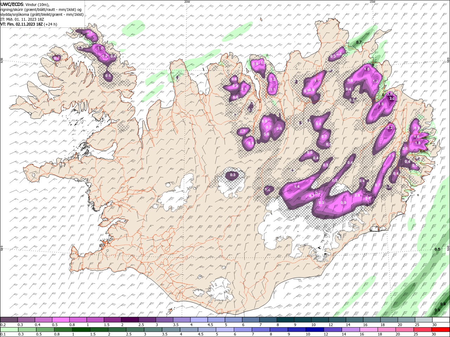The height and width of the screenshot is (337, 450).
Task: Click purple-row bright pink swatch starting at 0.5
Action: tap(60, 320)
